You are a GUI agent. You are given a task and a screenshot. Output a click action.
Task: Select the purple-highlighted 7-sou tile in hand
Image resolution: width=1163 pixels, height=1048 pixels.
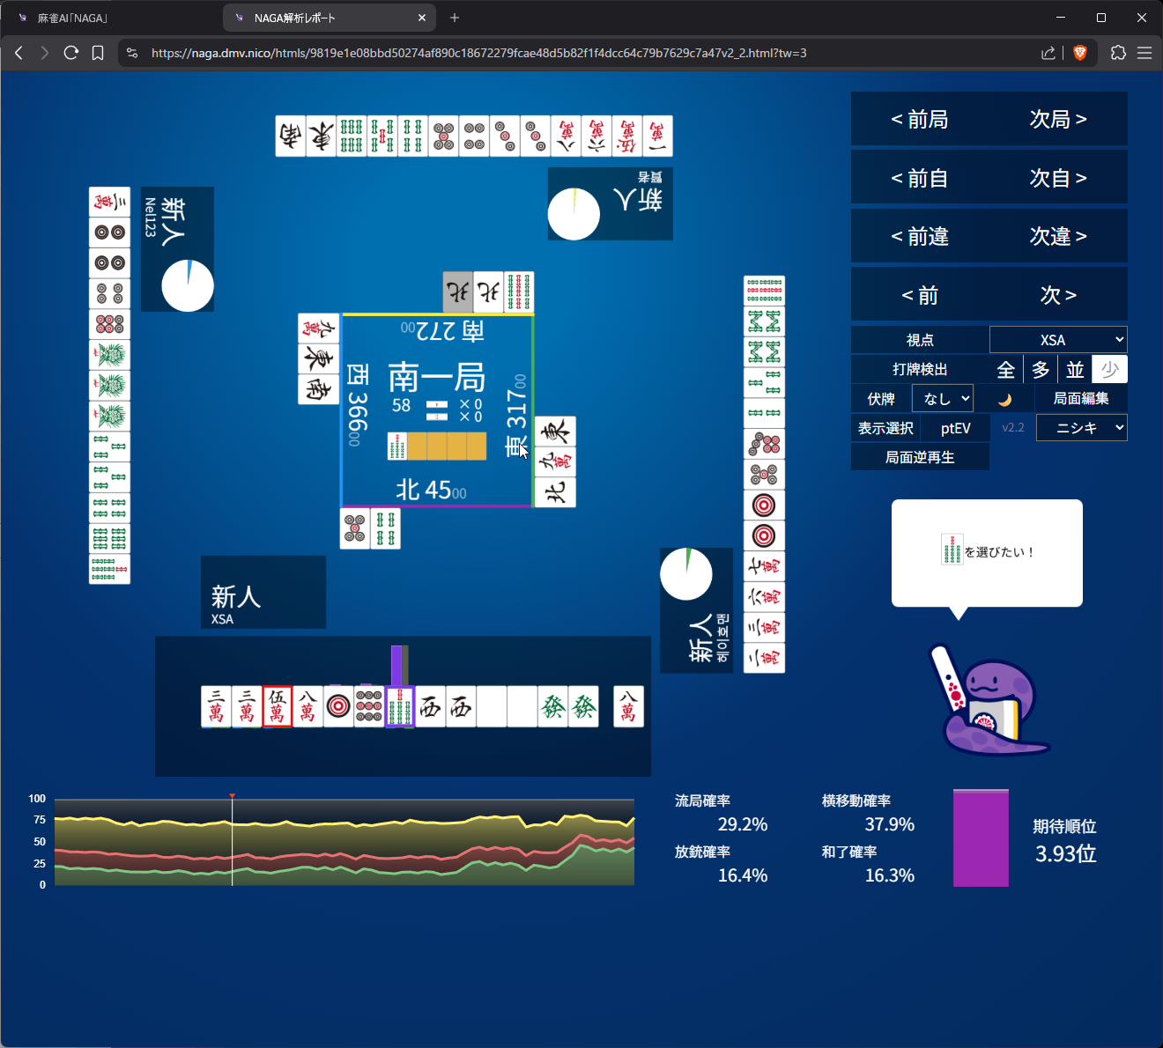pyautogui.click(x=400, y=707)
